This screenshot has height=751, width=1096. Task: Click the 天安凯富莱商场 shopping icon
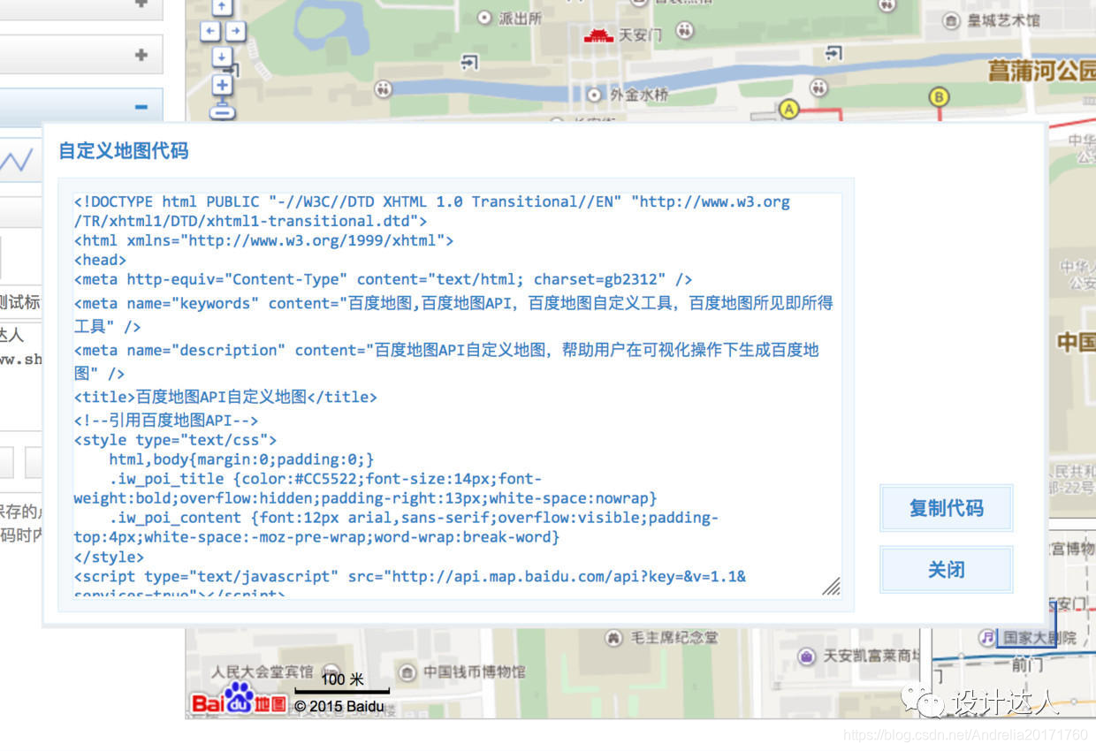point(806,656)
